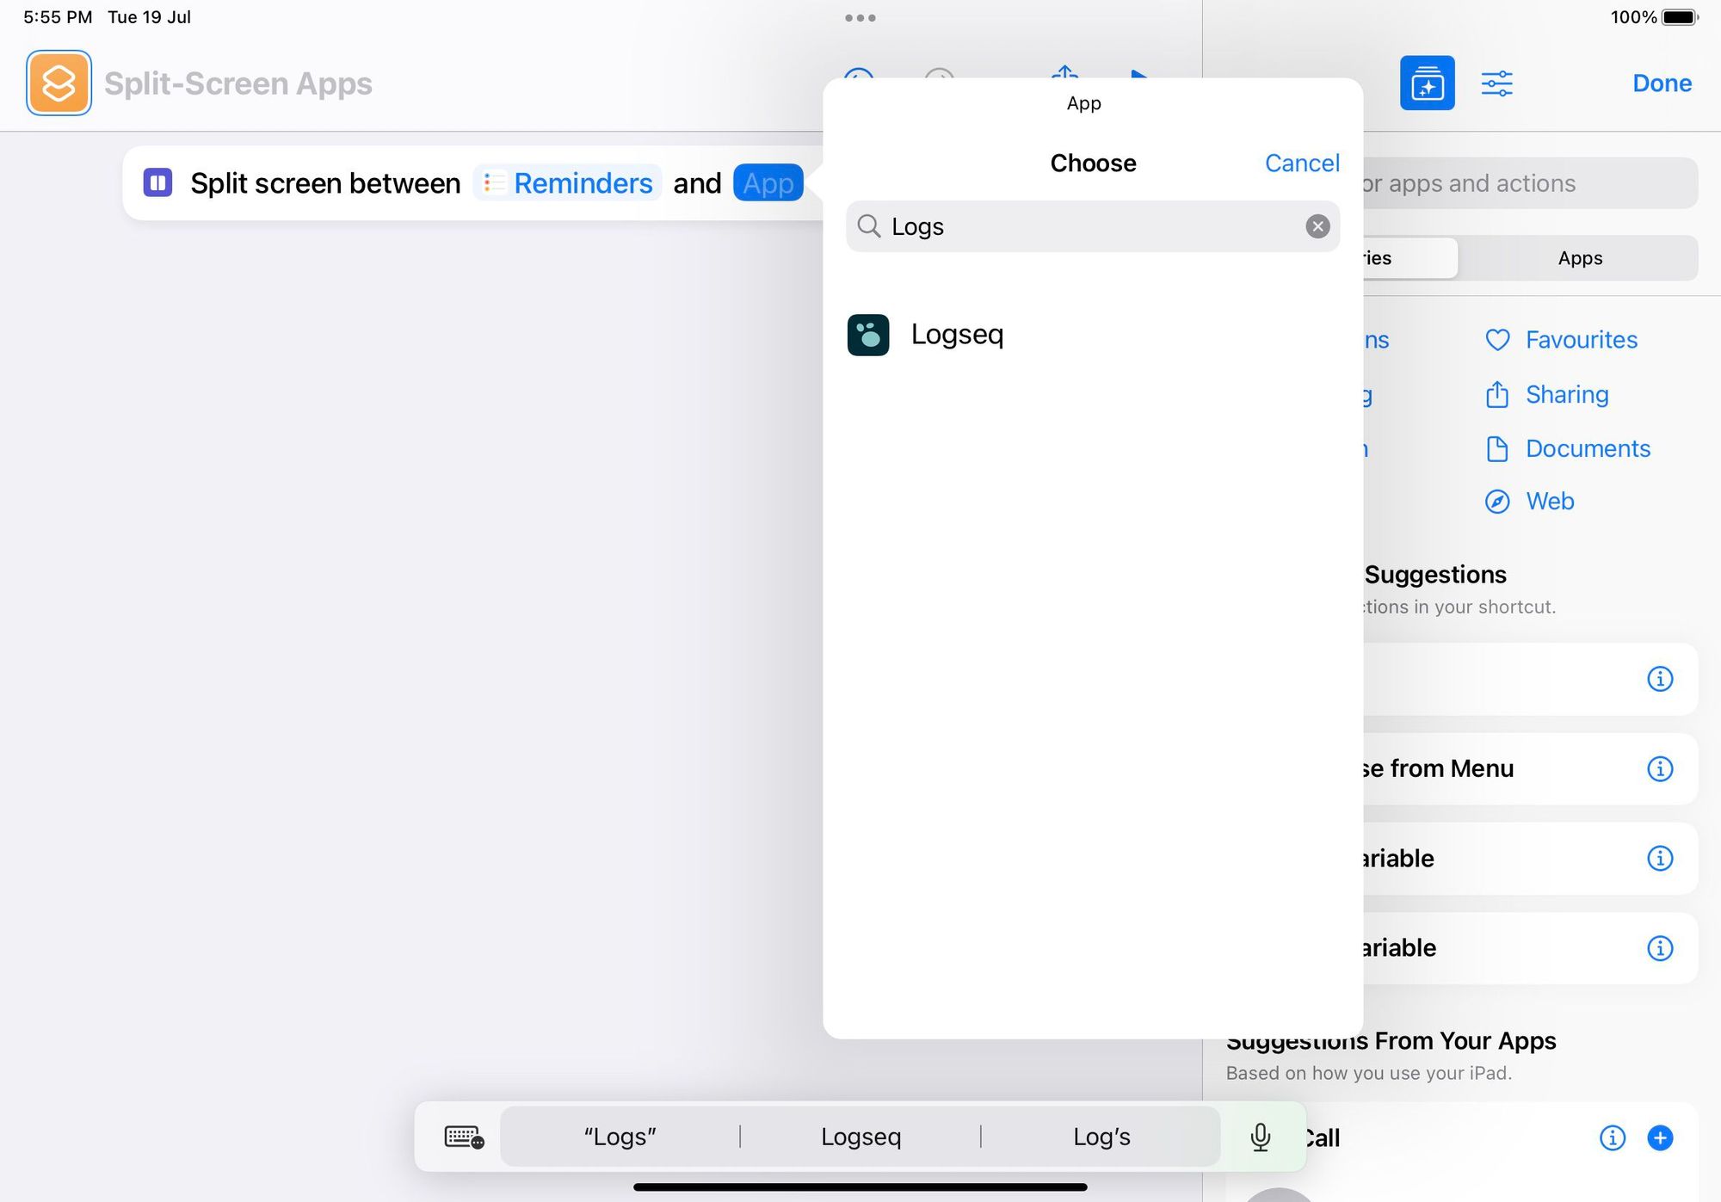The image size is (1721, 1202).
Task: Tap the microphone icon for voice input
Action: pyautogui.click(x=1262, y=1135)
